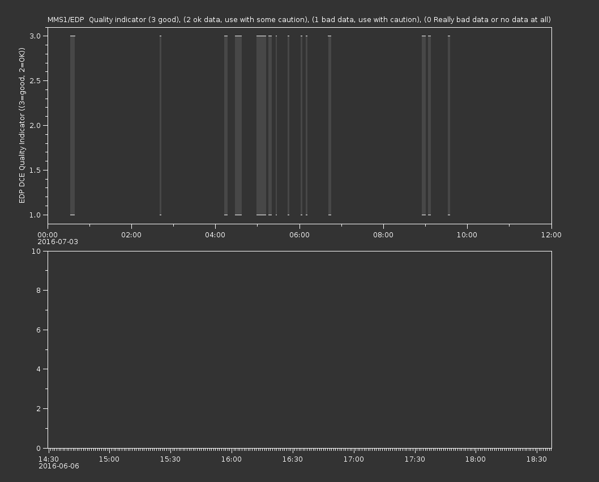The image size is (599, 482).
Task: Click the 15:00 time axis label
Action: tap(109, 459)
